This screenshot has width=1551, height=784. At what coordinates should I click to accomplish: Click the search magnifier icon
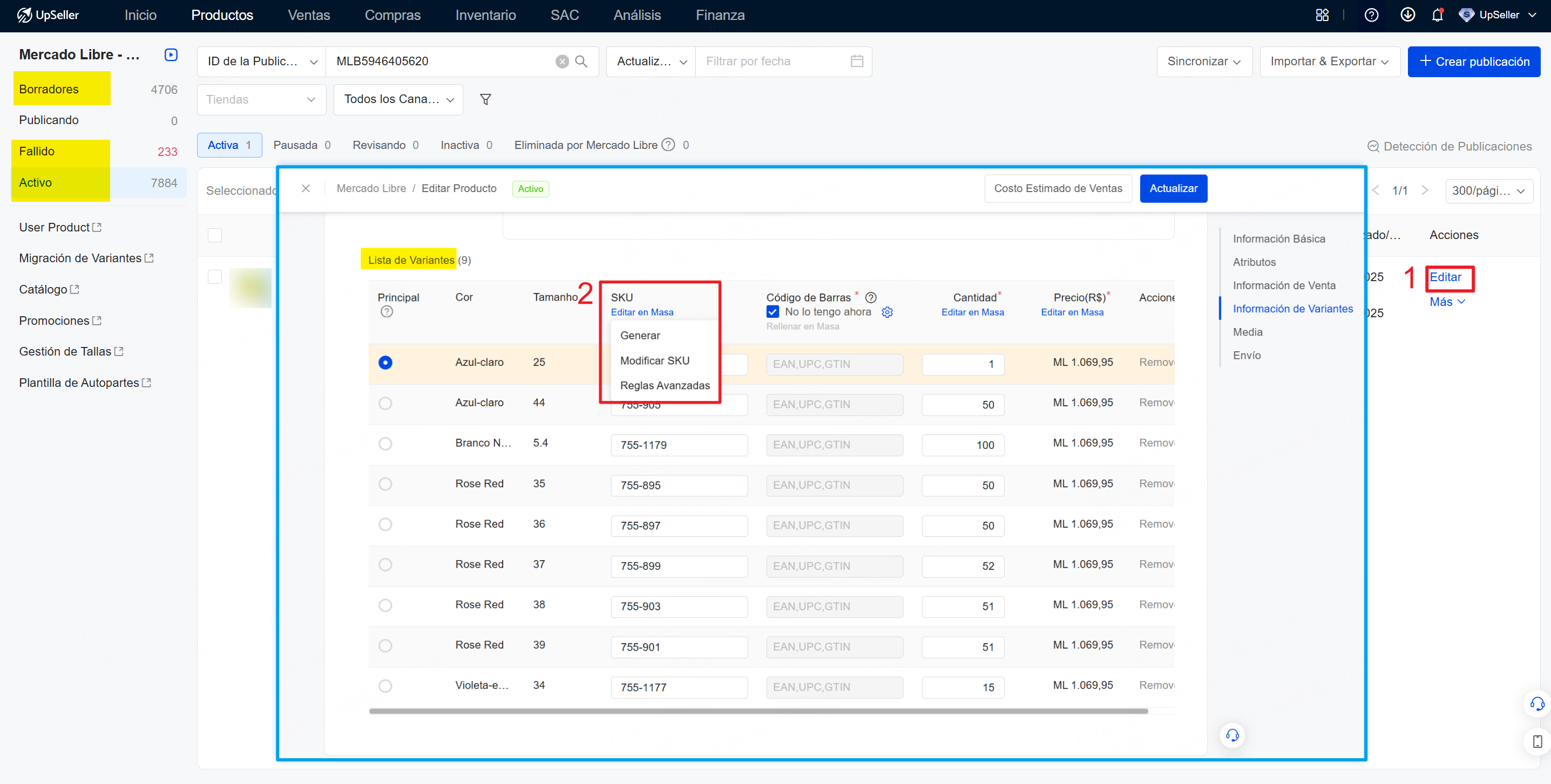(581, 62)
